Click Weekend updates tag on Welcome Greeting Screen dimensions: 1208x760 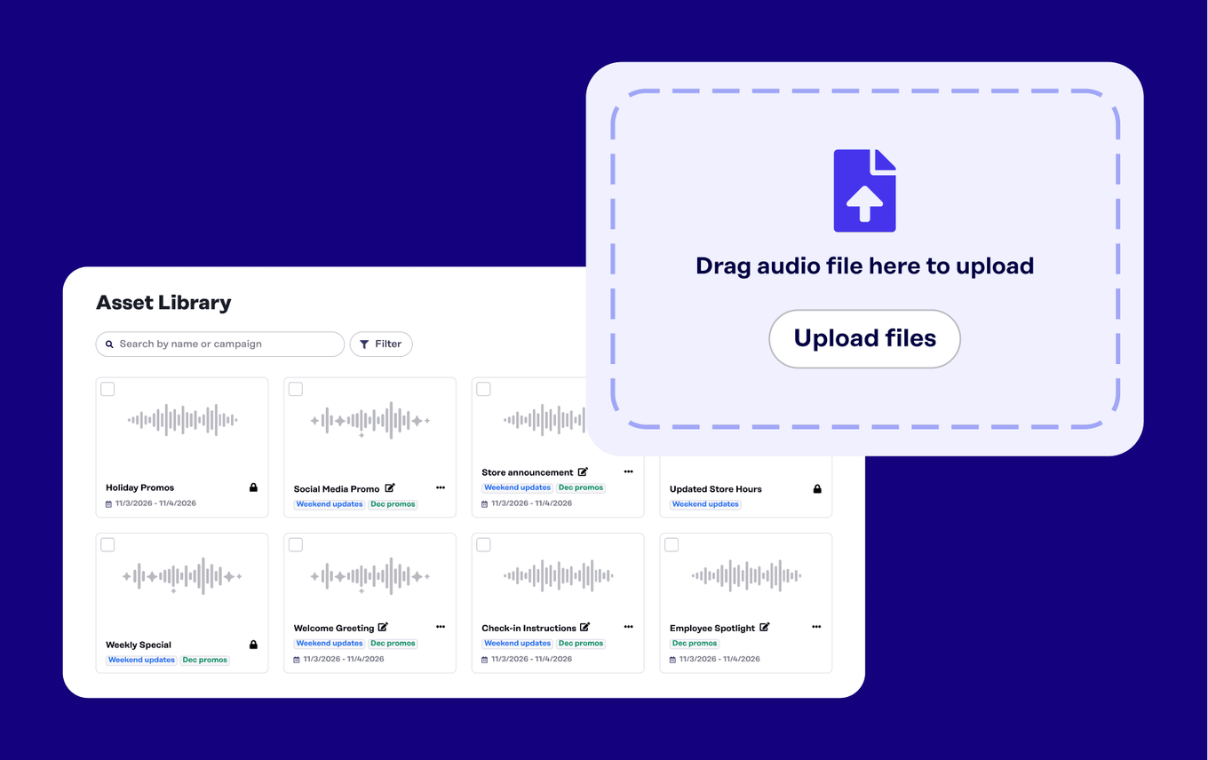(330, 643)
